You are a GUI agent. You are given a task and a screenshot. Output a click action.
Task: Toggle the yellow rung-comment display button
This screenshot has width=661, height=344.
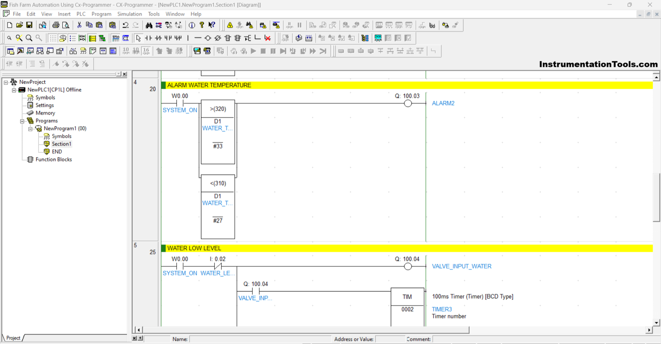click(x=93, y=38)
